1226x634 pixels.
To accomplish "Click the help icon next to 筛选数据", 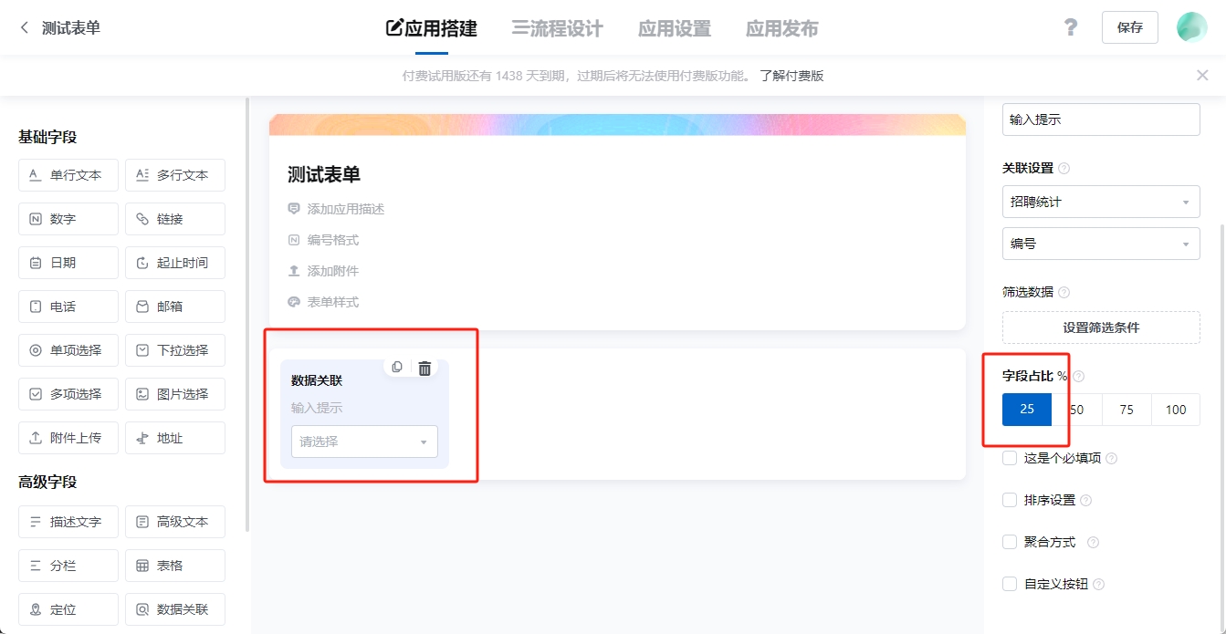I will click(1064, 293).
